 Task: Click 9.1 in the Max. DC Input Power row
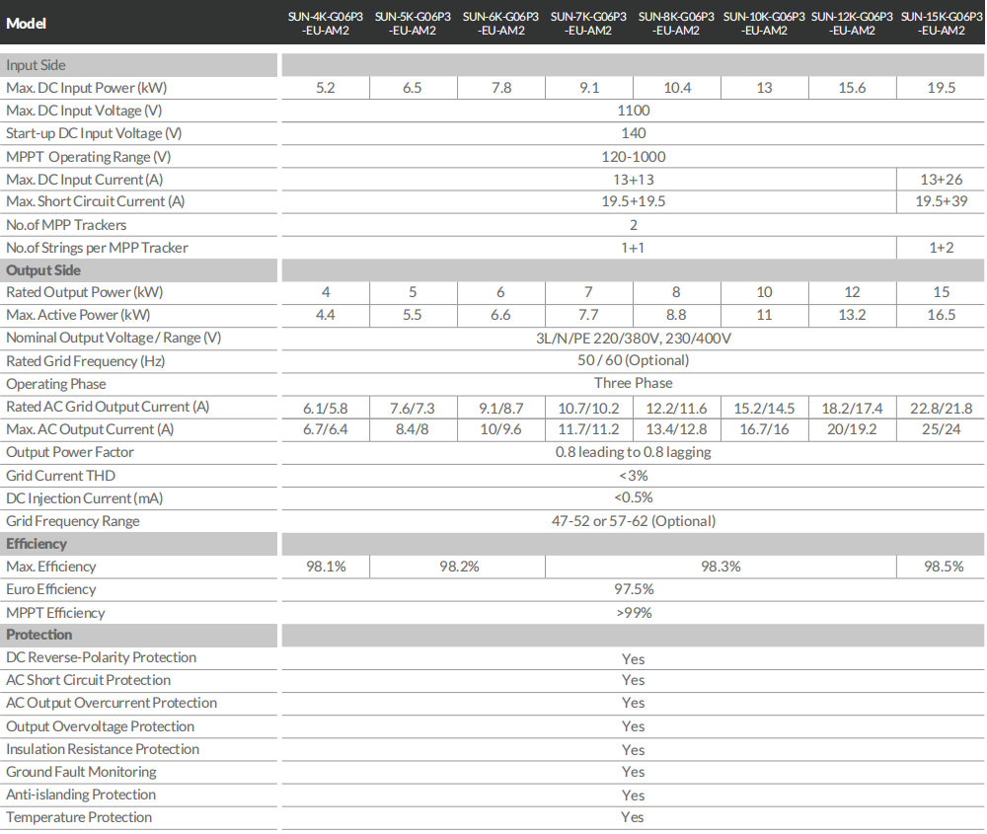pyautogui.click(x=589, y=88)
